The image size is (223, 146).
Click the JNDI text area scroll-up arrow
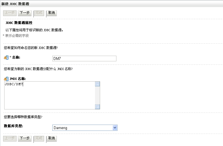point(98,84)
